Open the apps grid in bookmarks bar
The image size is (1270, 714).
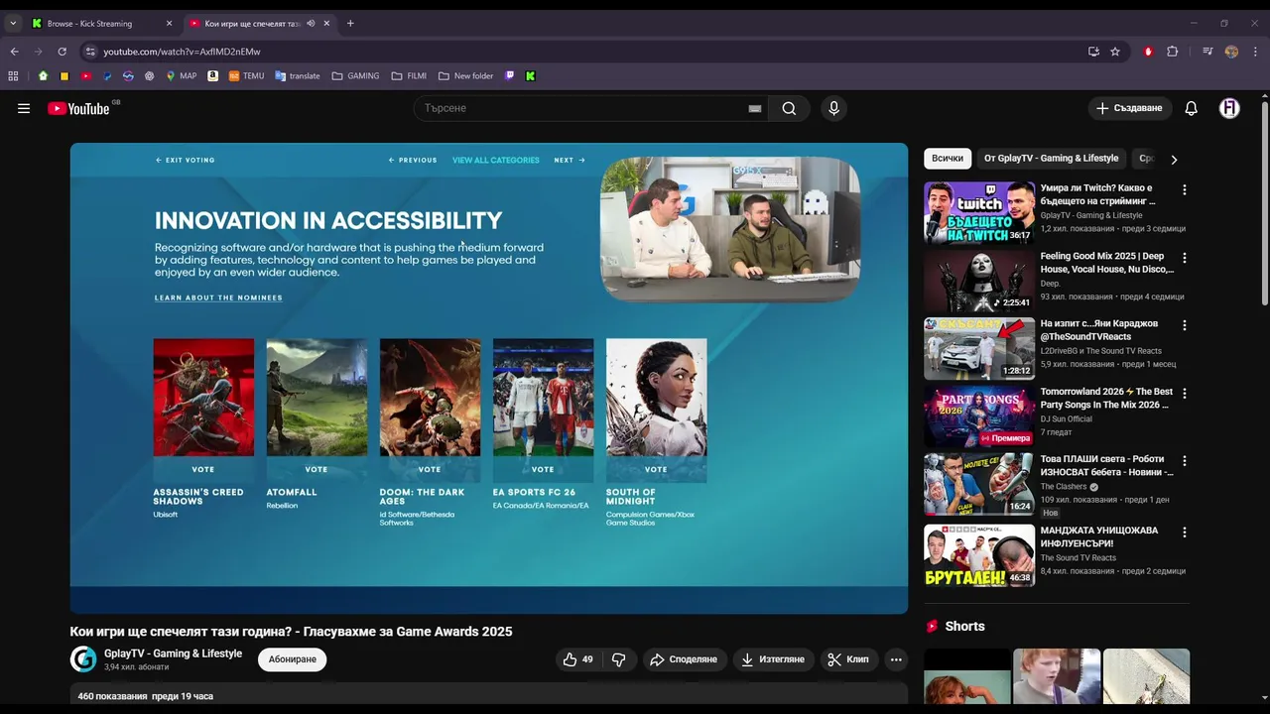click(x=13, y=75)
